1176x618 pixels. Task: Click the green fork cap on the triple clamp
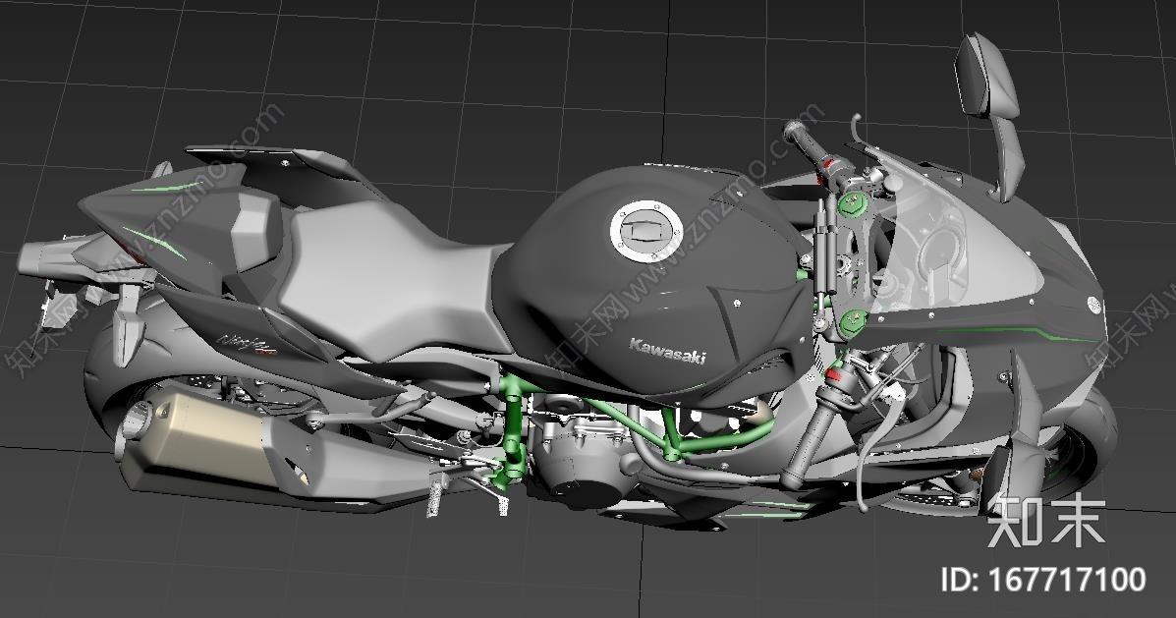[x=848, y=204]
